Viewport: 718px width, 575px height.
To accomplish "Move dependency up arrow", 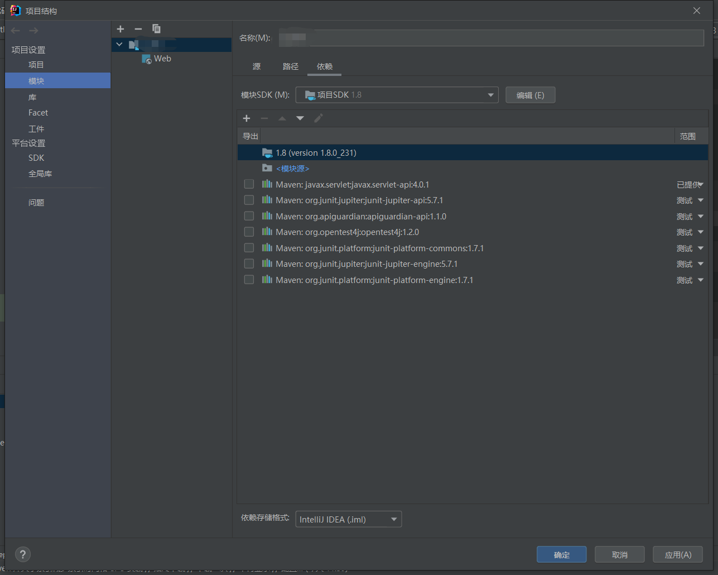I will [282, 118].
